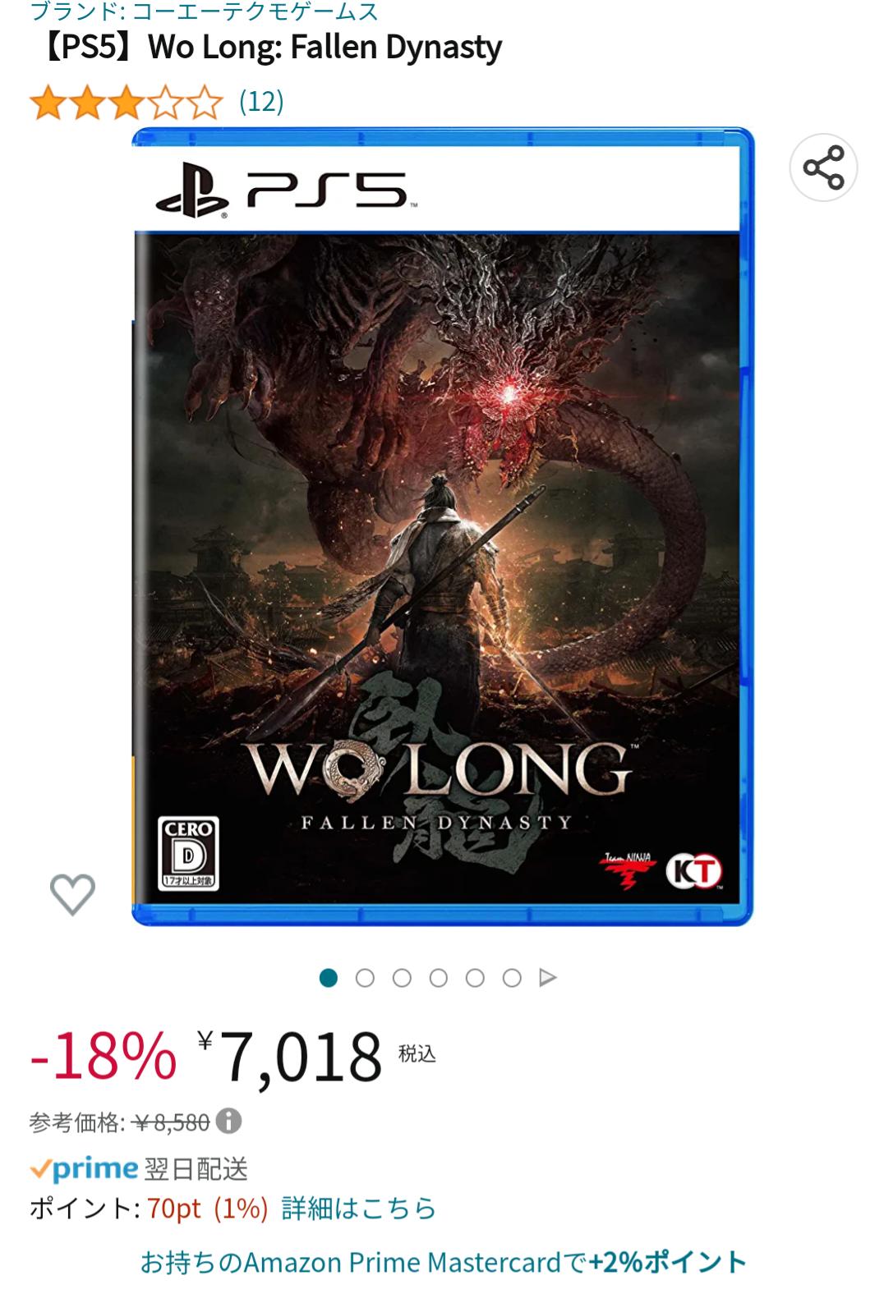Select fourth image carousel dot
Image resolution: width=884 pixels, height=1303 pixels.
click(x=439, y=977)
